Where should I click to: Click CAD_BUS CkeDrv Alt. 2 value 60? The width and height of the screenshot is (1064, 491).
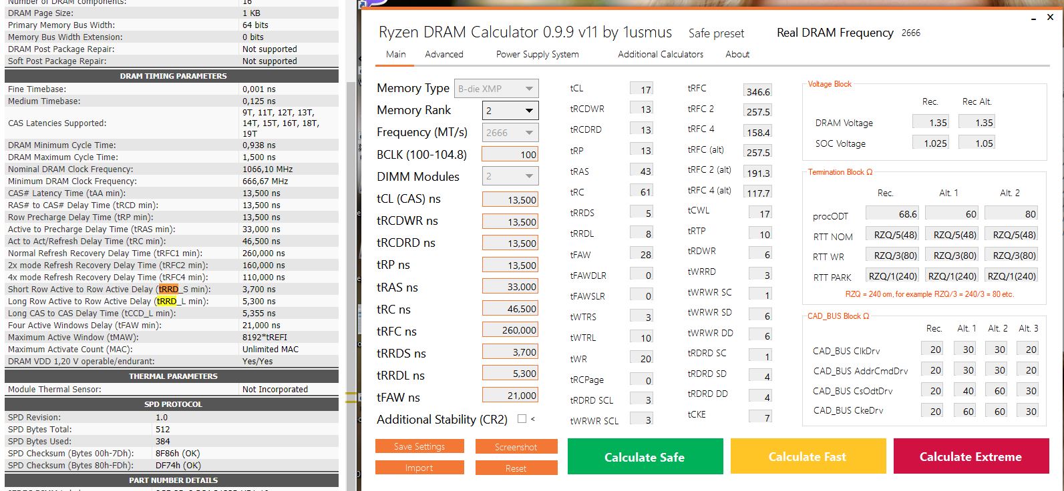pos(997,411)
